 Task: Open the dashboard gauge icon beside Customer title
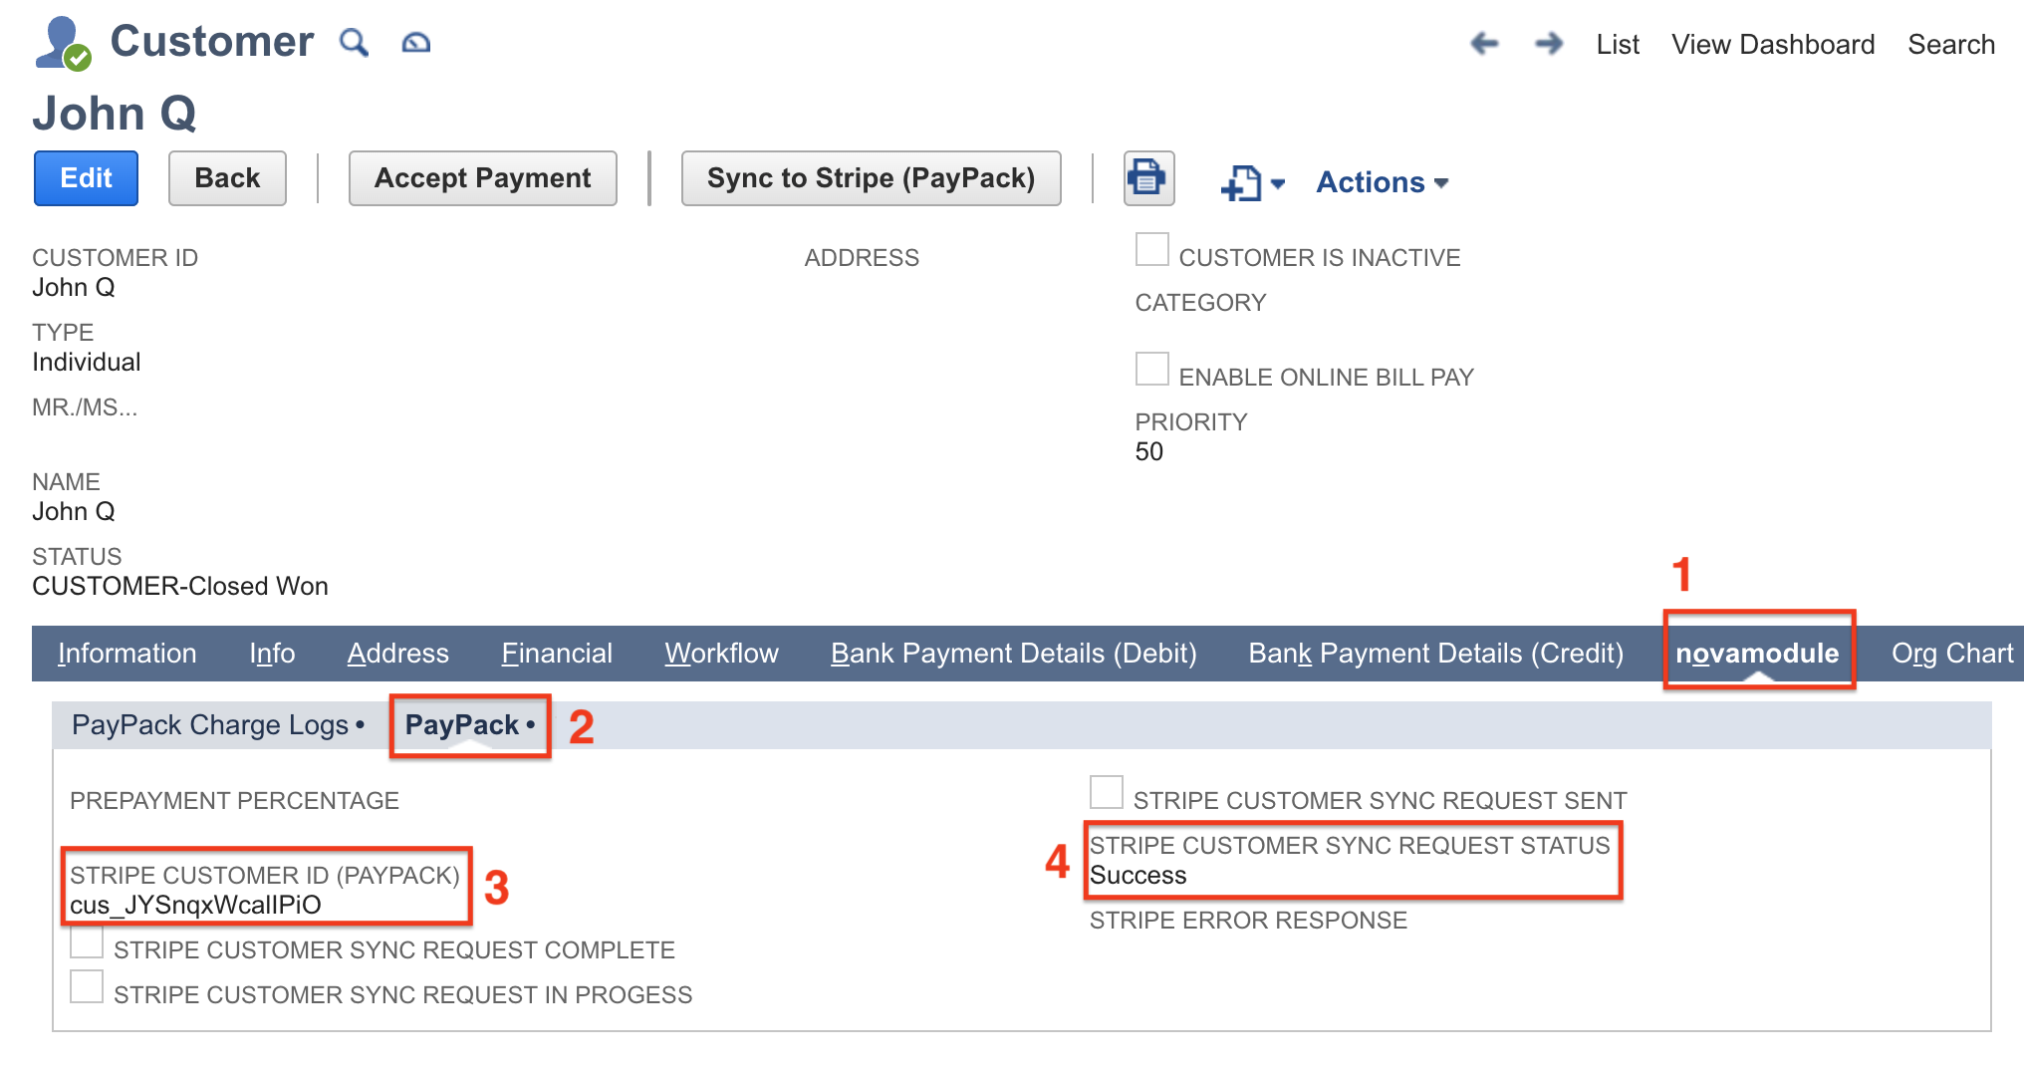coord(416,43)
